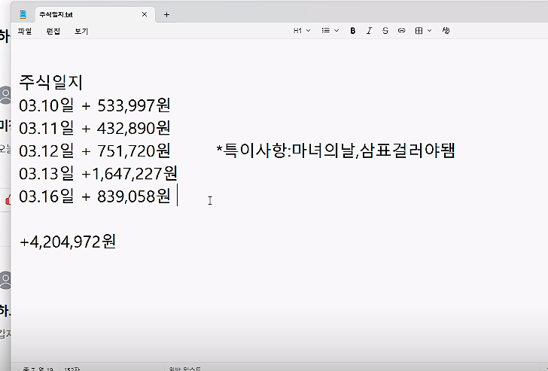Click the 03.13일 +1,647,227원 line
The height and width of the screenshot is (371, 548).
point(98,173)
